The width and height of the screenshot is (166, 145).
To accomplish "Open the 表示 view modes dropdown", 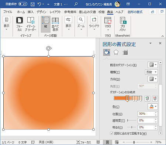I will [6, 23].
